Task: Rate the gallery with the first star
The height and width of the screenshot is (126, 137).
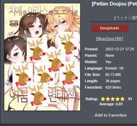Action: point(103,99)
